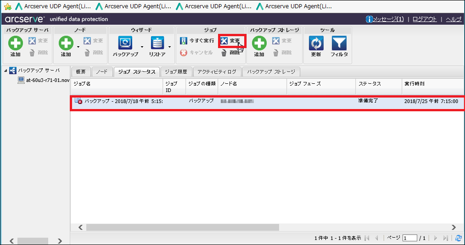This screenshot has width=465, height=245.
Task: Launch the バックアップ wizard icon
Action: pyautogui.click(x=125, y=43)
